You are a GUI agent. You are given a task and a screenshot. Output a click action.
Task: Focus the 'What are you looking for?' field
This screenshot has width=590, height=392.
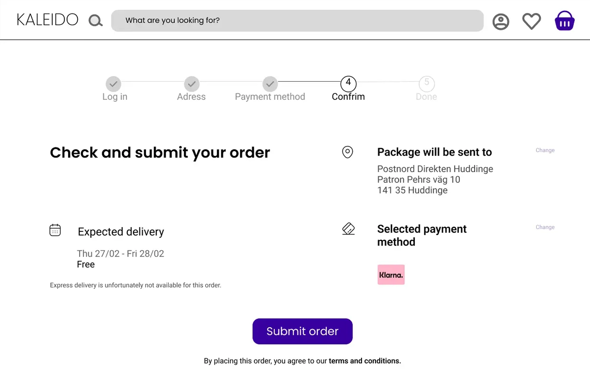(297, 20)
